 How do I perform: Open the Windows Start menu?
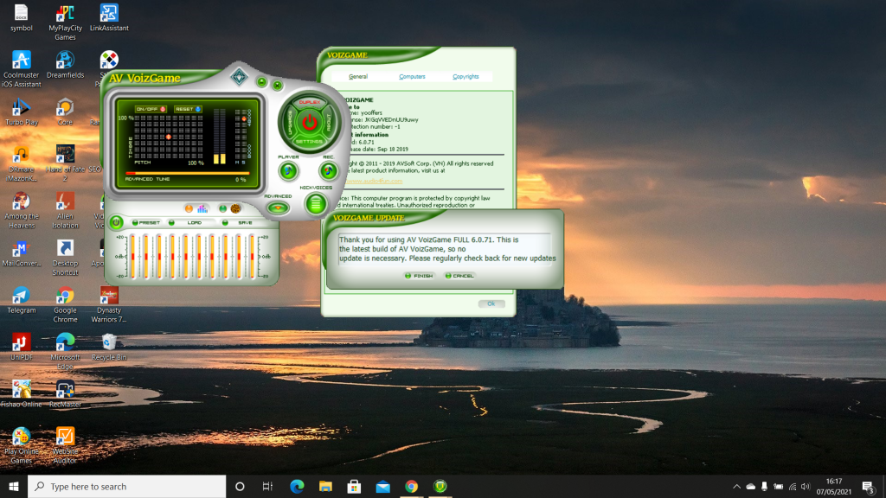click(14, 486)
